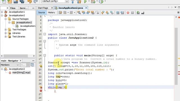
Task: Minimize the Projects panel
Action: pos(33,8)
